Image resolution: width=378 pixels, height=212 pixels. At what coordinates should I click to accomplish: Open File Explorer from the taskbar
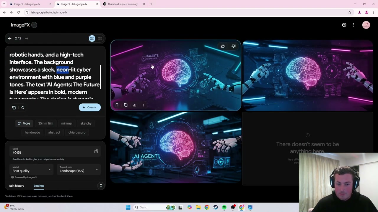tap(198, 207)
